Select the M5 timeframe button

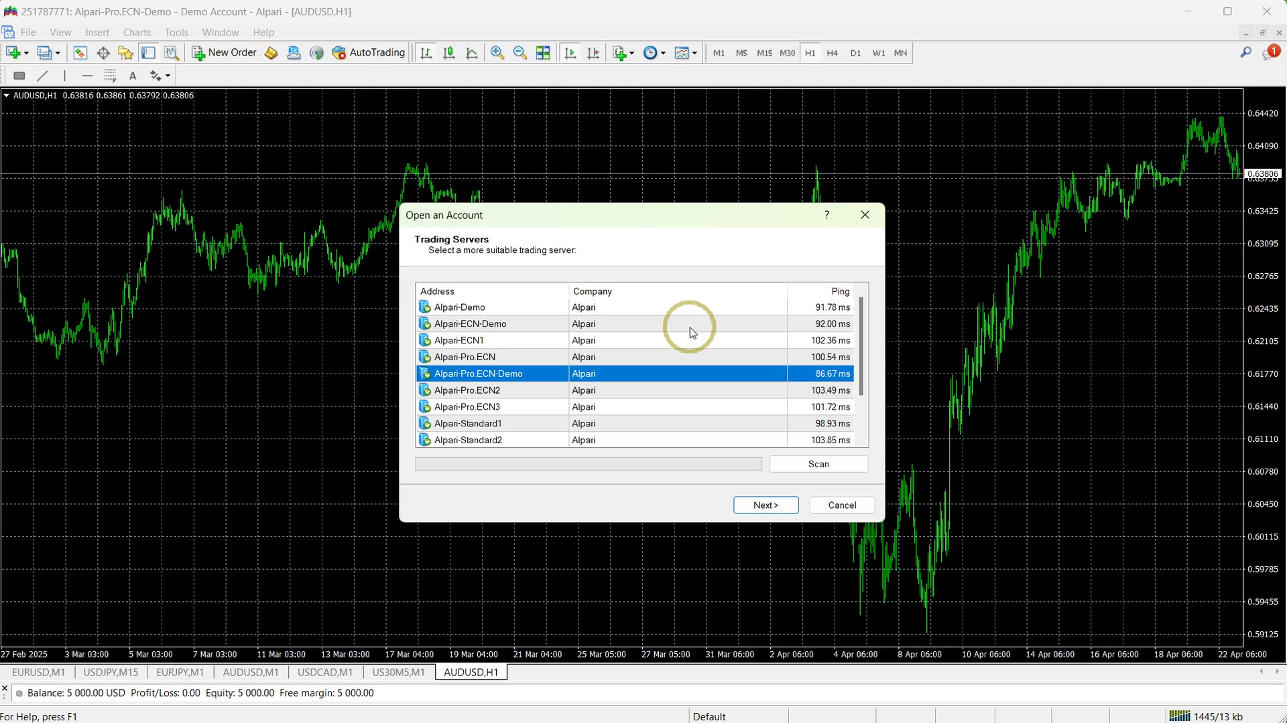click(741, 53)
